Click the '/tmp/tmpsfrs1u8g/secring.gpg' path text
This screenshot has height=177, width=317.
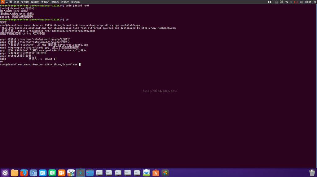pyautogui.click(x=39, y=39)
